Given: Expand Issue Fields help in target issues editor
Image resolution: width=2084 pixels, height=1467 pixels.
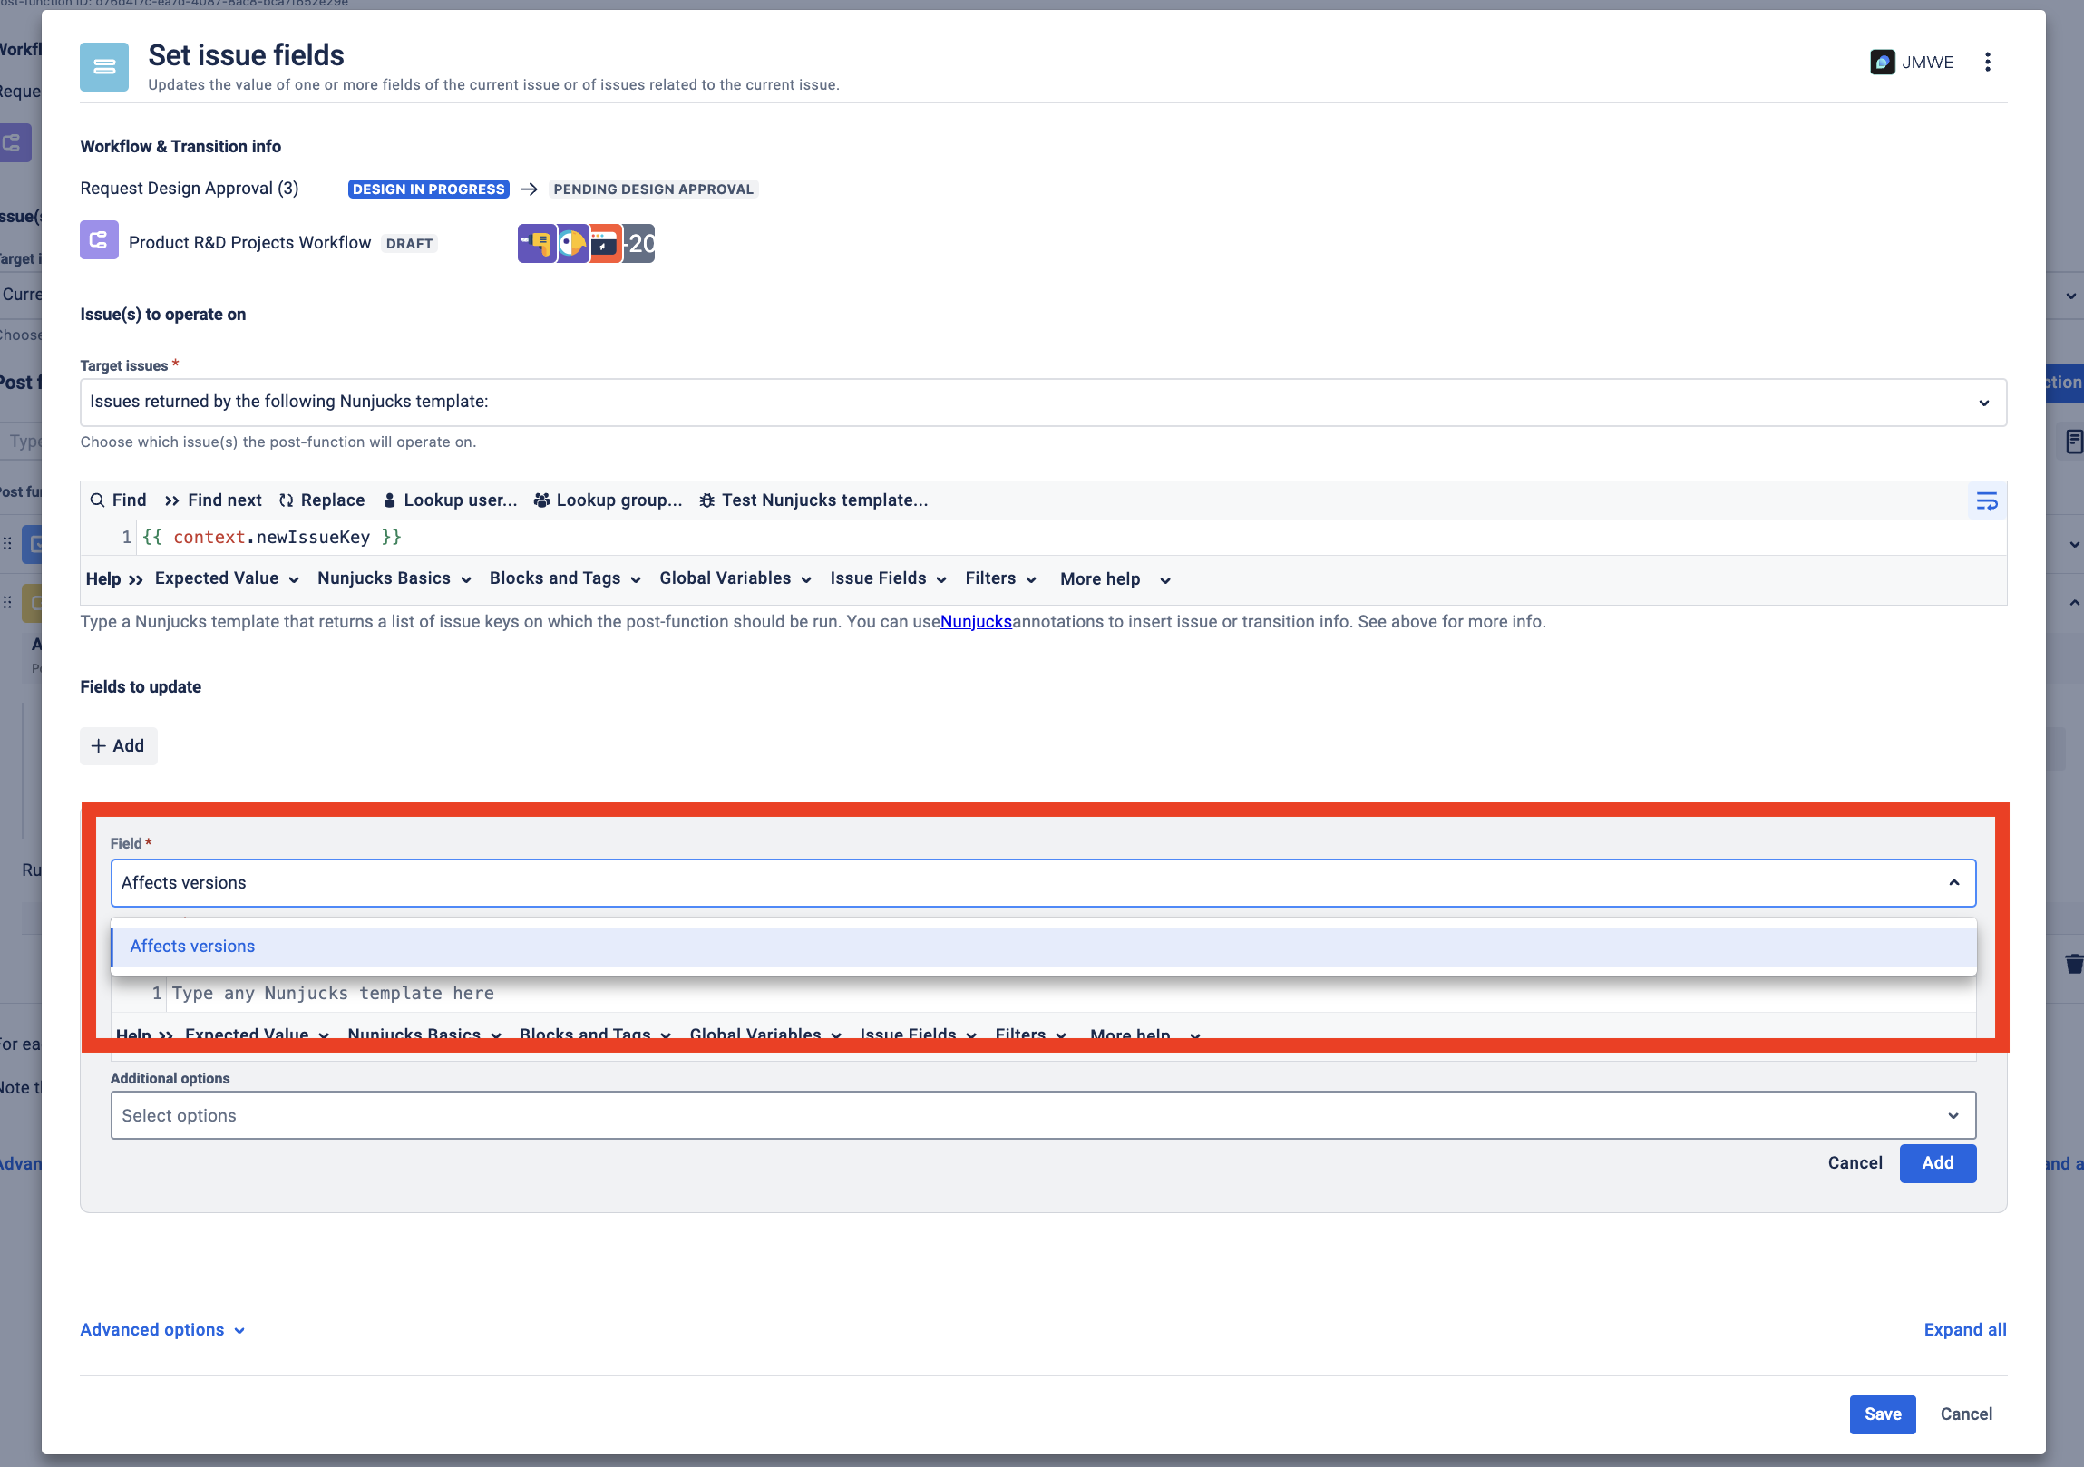Looking at the screenshot, I should [x=888, y=578].
